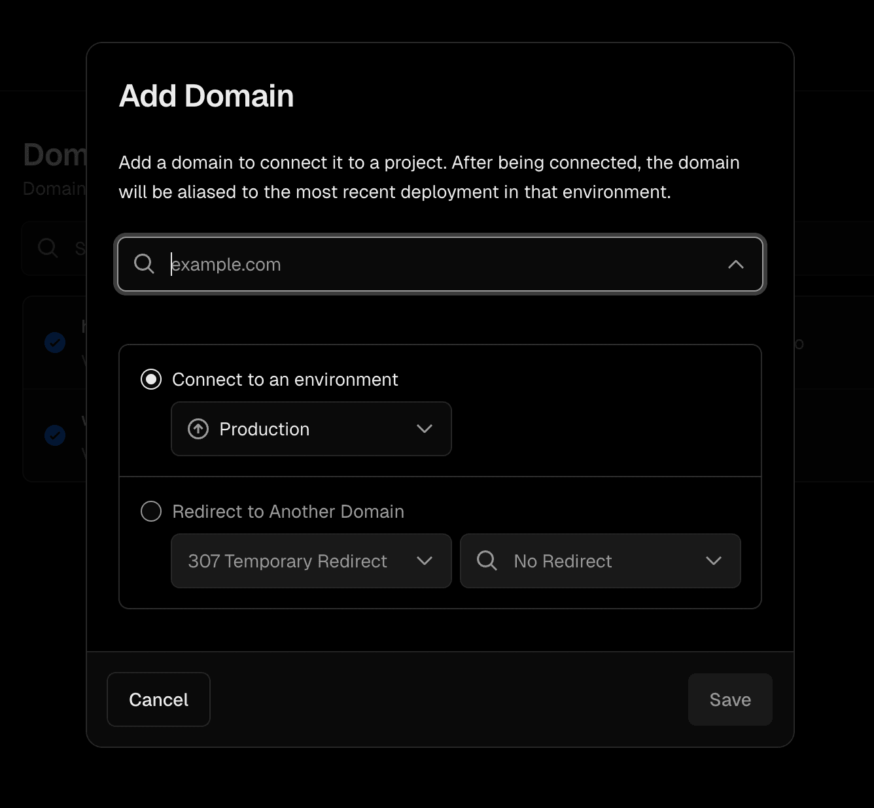Click the magnifier icon in the example.com field

point(144,264)
